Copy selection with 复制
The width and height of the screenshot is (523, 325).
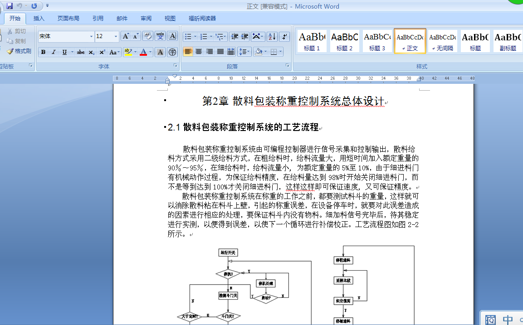point(17,41)
